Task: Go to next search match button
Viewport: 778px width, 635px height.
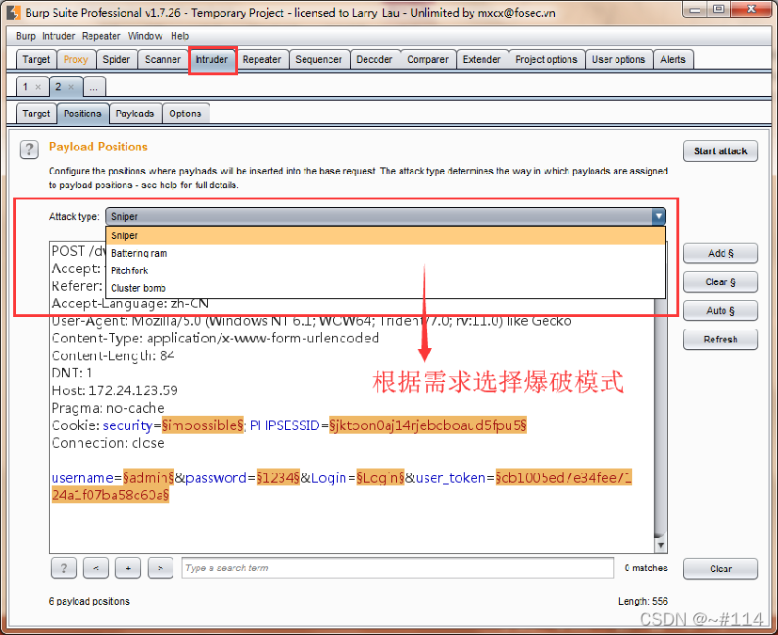Action: (x=160, y=568)
